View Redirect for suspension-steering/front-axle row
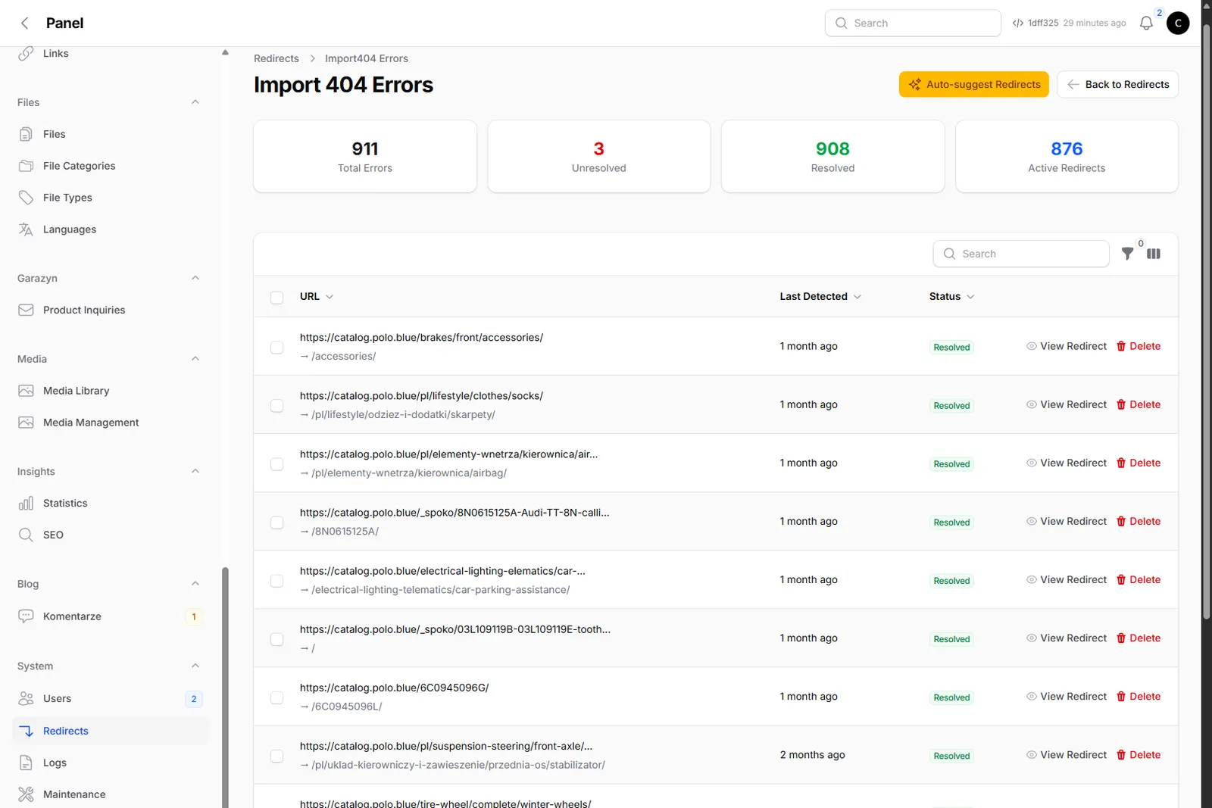The image size is (1212, 808). pyautogui.click(x=1067, y=754)
